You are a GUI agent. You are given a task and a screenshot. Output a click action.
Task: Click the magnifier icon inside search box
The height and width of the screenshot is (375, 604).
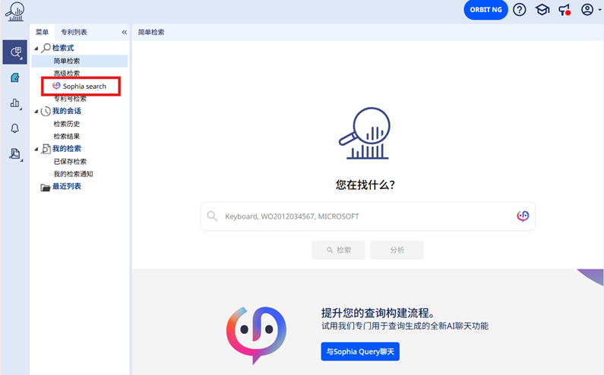(212, 216)
